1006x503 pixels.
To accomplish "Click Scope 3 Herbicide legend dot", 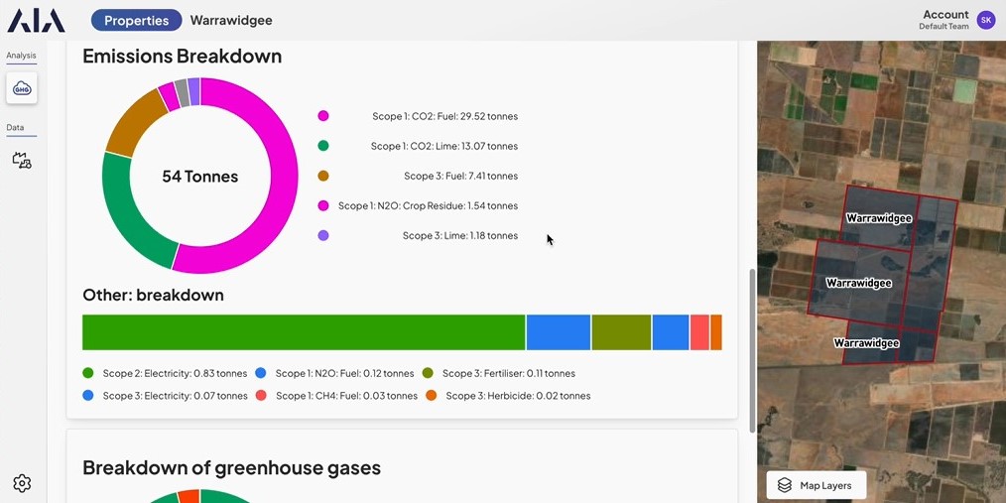I will click(x=432, y=395).
